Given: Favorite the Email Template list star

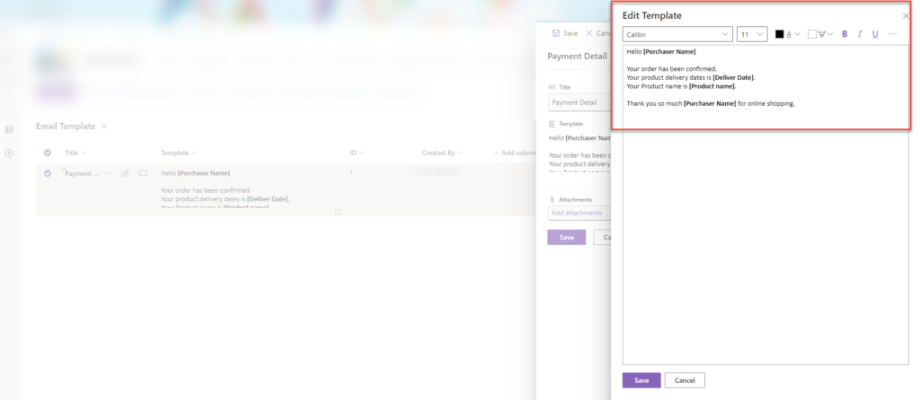Looking at the screenshot, I should (x=104, y=126).
